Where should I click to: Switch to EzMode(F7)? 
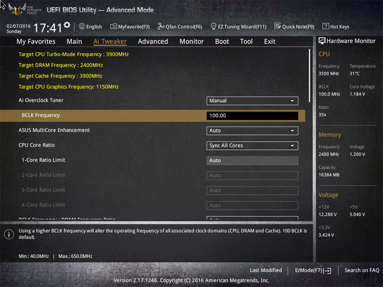click(313, 271)
